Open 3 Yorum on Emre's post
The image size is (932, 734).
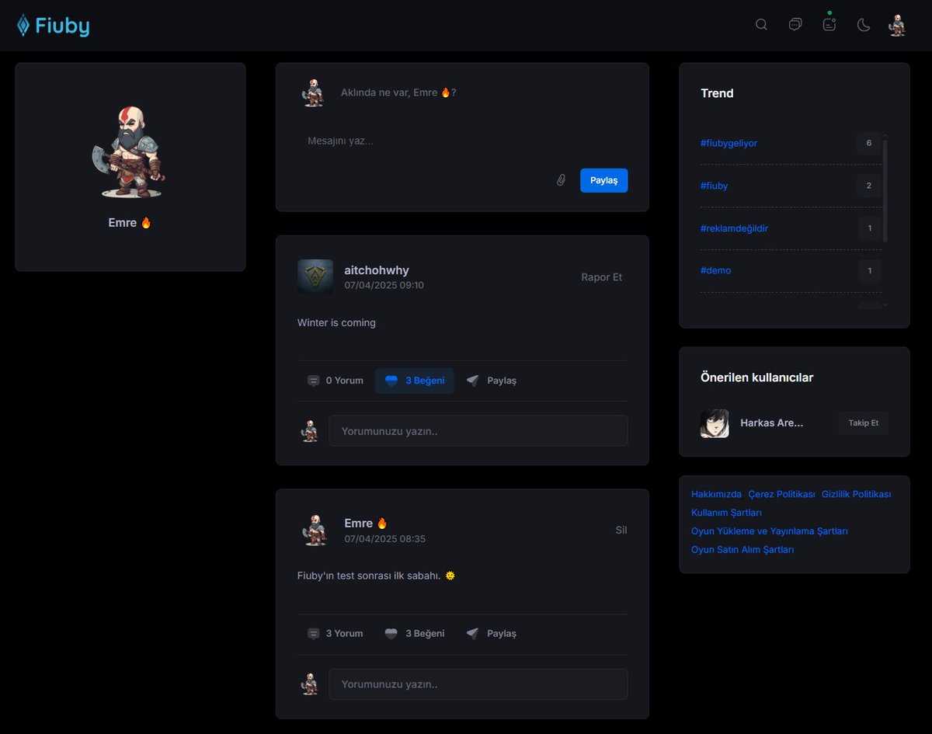point(336,634)
